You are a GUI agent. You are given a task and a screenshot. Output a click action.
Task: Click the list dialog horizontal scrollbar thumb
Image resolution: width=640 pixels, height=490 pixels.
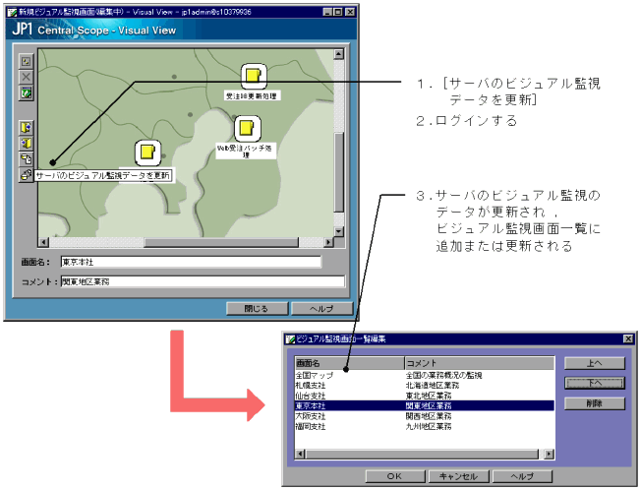[422, 454]
